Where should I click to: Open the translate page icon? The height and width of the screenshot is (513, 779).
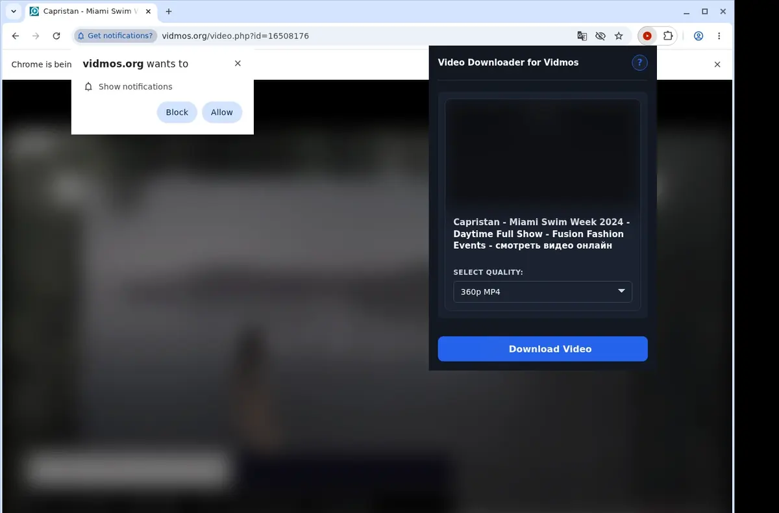(x=582, y=36)
